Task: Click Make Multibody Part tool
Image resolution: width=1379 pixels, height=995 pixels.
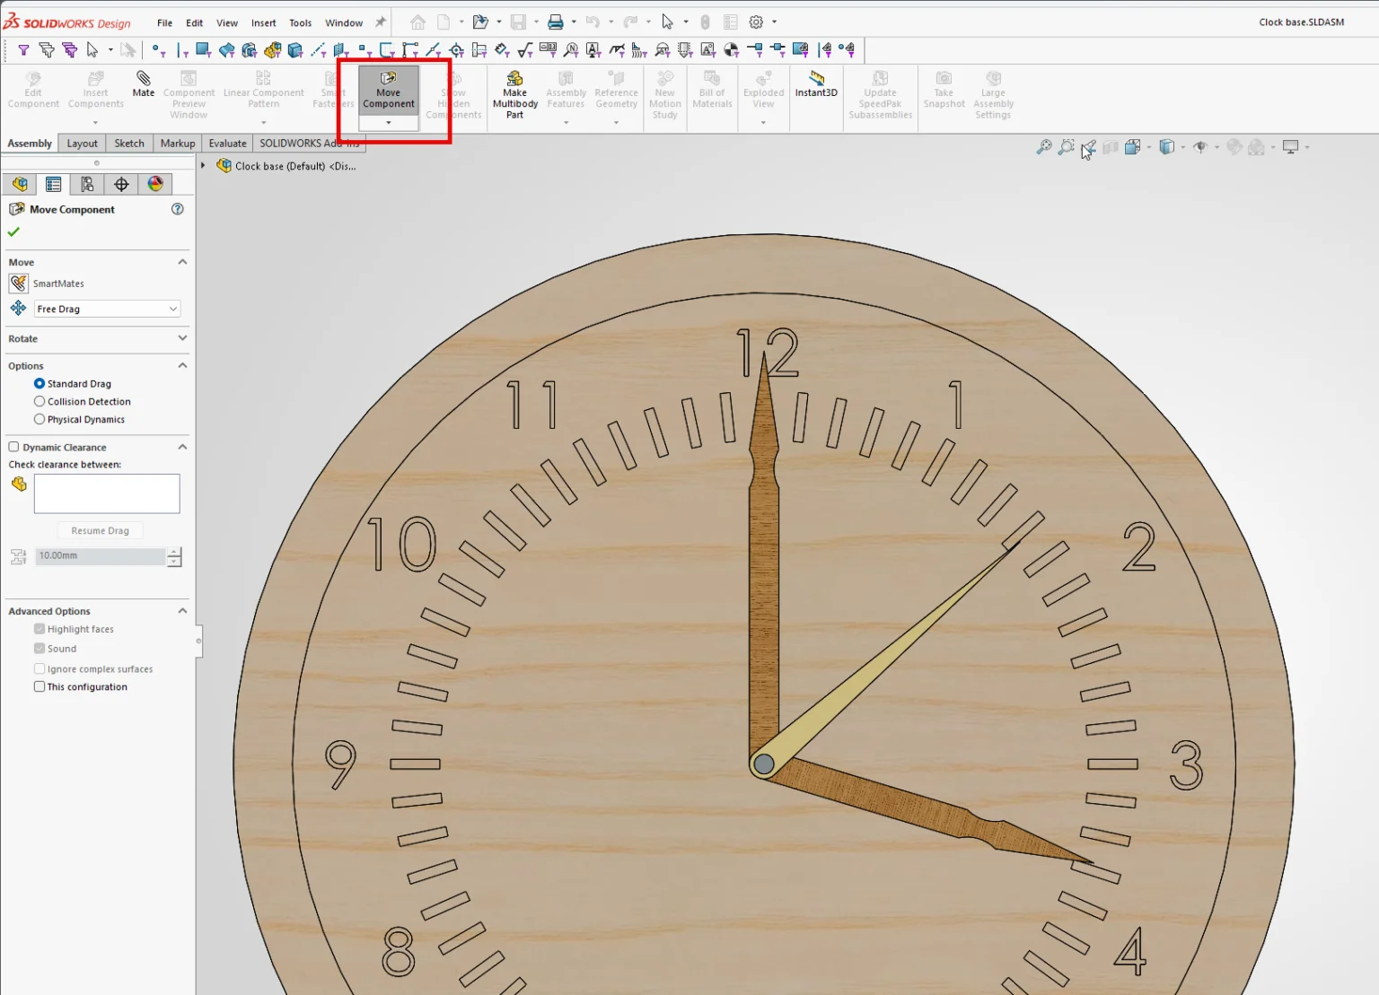Action: (x=514, y=95)
